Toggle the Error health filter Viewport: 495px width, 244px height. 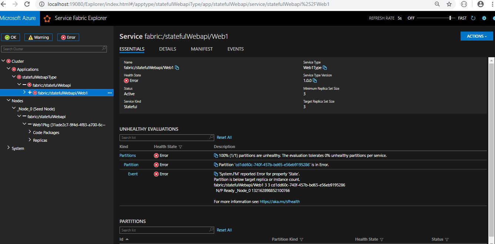pyautogui.click(x=68, y=37)
